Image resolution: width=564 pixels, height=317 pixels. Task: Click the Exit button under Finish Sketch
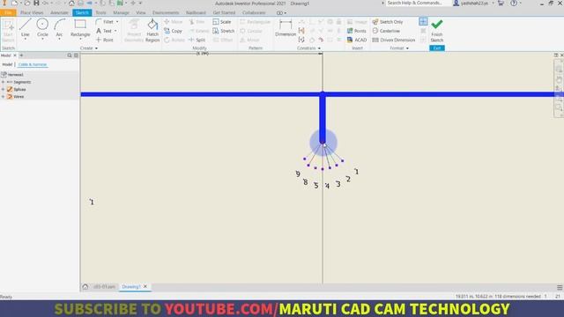(437, 48)
